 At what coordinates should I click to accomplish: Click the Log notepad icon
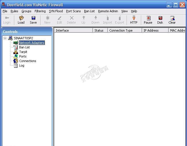(16, 65)
